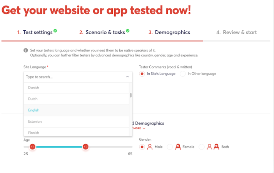Click the Male gender person icon
274x173 pixels.
click(150, 146)
